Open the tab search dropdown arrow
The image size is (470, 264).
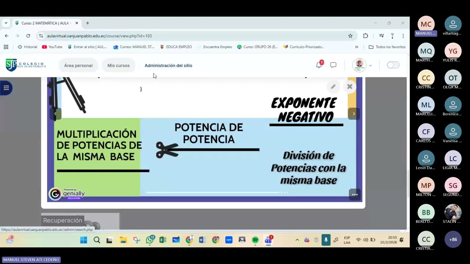pyautogui.click(x=6, y=23)
